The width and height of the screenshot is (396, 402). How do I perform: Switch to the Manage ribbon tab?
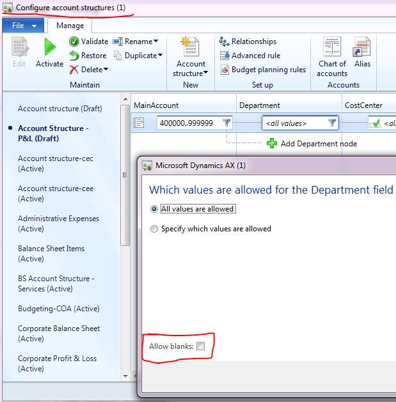[x=70, y=26]
